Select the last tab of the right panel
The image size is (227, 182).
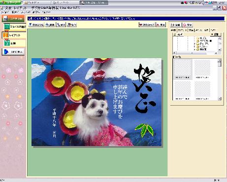click(213, 30)
